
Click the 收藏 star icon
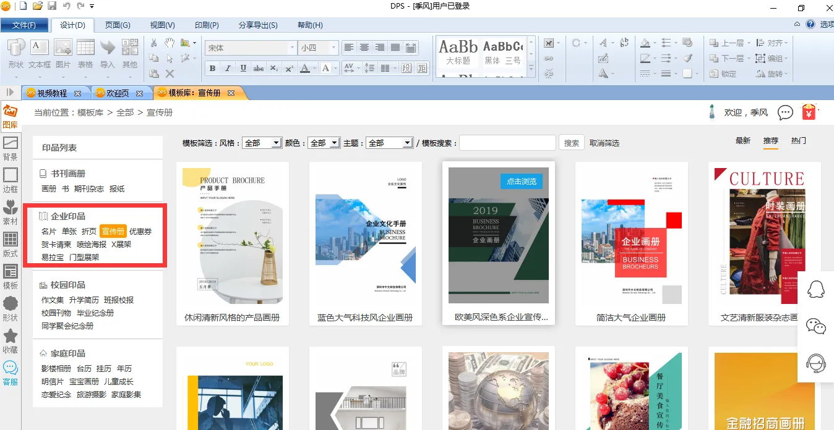10,340
